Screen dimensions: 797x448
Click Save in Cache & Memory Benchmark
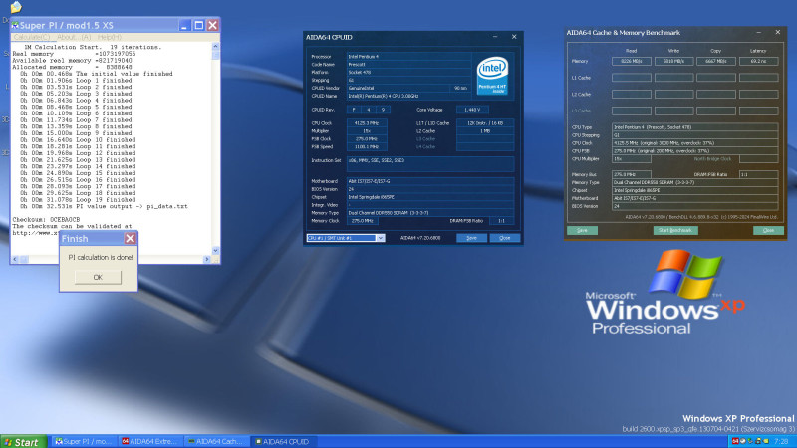pos(582,230)
